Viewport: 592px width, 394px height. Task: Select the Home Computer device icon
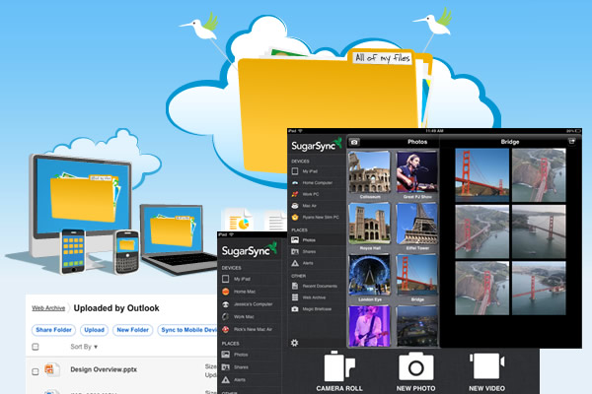pos(295,183)
